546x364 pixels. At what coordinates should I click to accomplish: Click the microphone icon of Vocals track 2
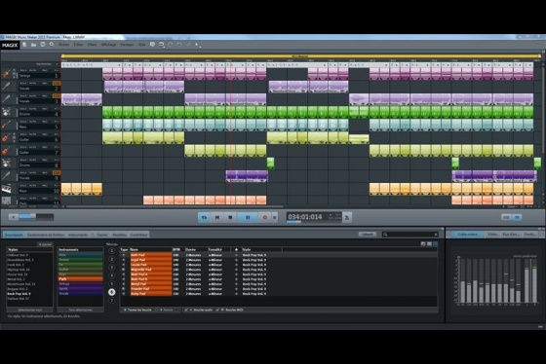coord(6,87)
